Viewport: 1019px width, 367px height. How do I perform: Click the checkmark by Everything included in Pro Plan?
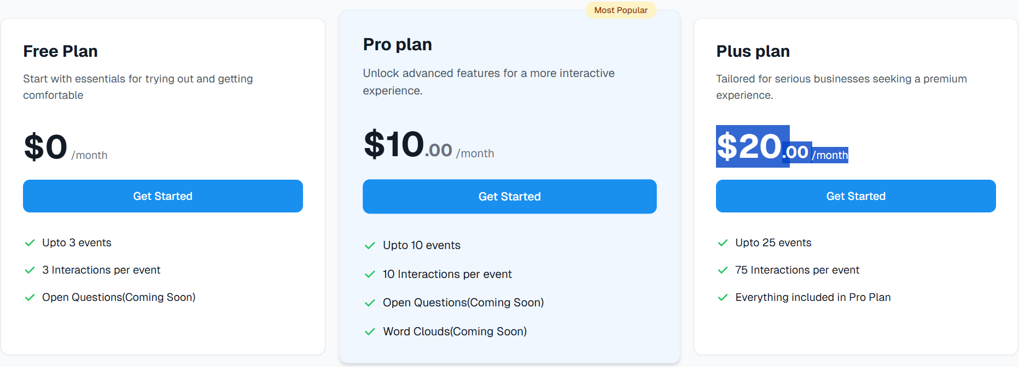click(723, 298)
